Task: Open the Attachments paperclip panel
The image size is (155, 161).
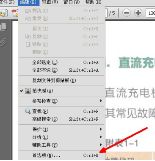Action: click(3, 42)
